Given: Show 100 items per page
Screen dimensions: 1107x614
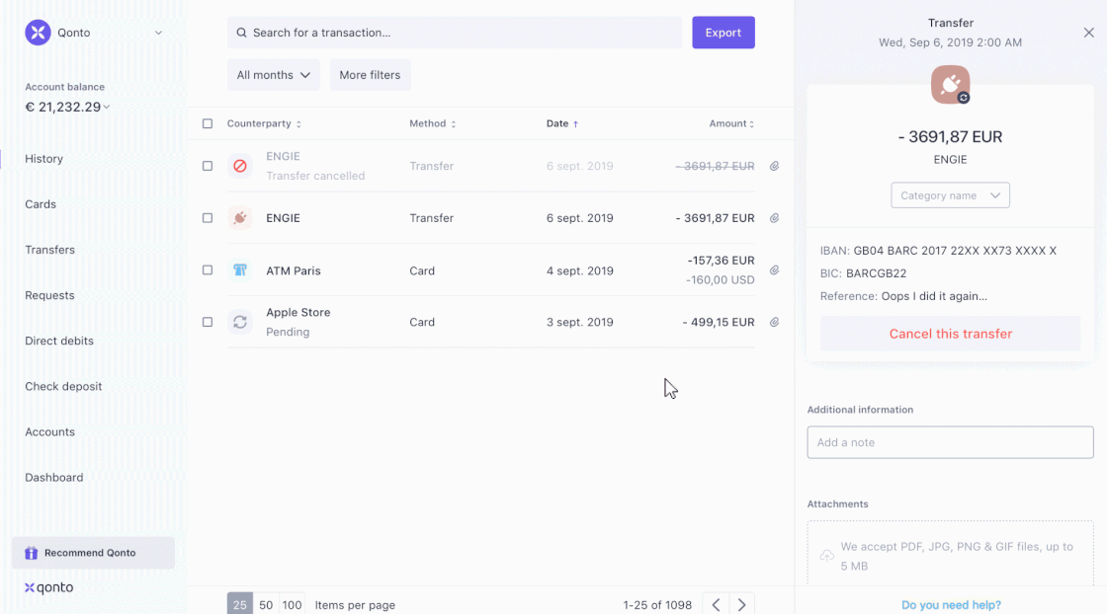Looking at the screenshot, I should click(292, 604).
